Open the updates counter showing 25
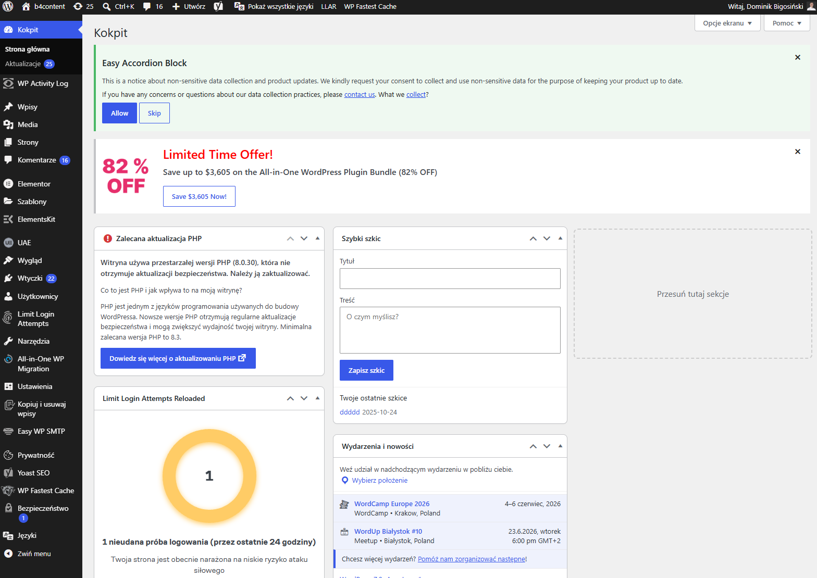817x578 pixels. coord(83,6)
